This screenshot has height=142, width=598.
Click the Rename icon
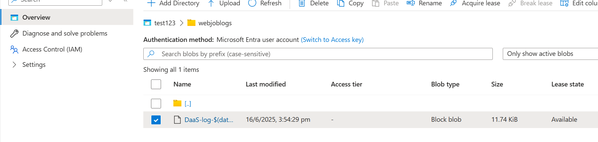coord(411,3)
